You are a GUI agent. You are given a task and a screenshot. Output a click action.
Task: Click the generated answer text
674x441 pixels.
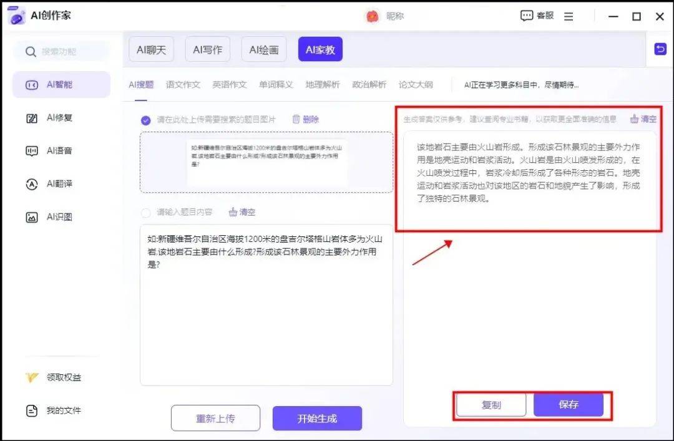point(529,173)
